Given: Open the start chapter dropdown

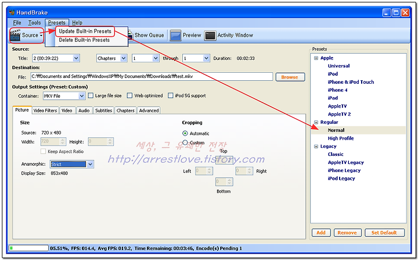Looking at the screenshot, I should [156, 58].
